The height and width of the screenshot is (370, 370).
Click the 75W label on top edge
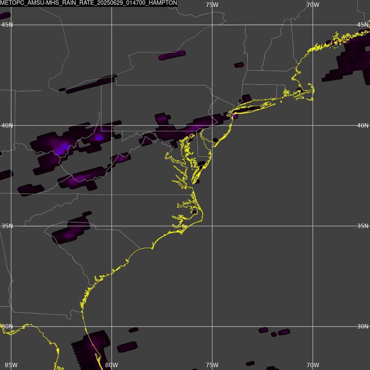pos(212,5)
